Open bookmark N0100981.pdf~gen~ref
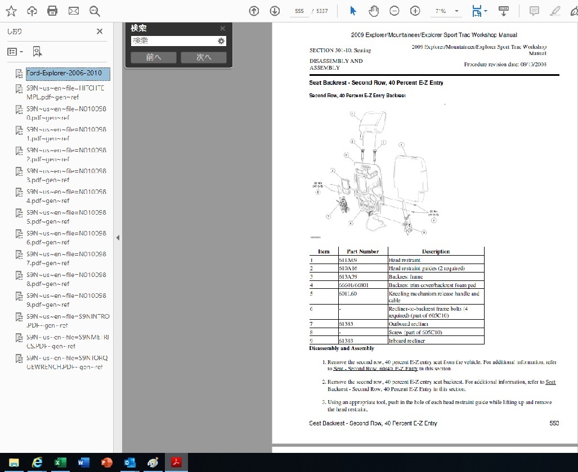Viewport: 578px width, 472px height. tap(66, 134)
